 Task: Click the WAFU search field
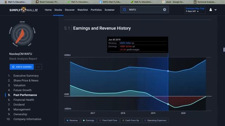pos(144,9)
